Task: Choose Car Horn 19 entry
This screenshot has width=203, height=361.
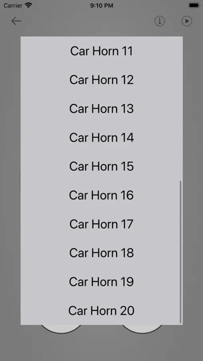Action: [101, 282]
